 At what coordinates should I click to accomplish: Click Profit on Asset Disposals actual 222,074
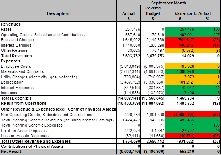[128, 130]
